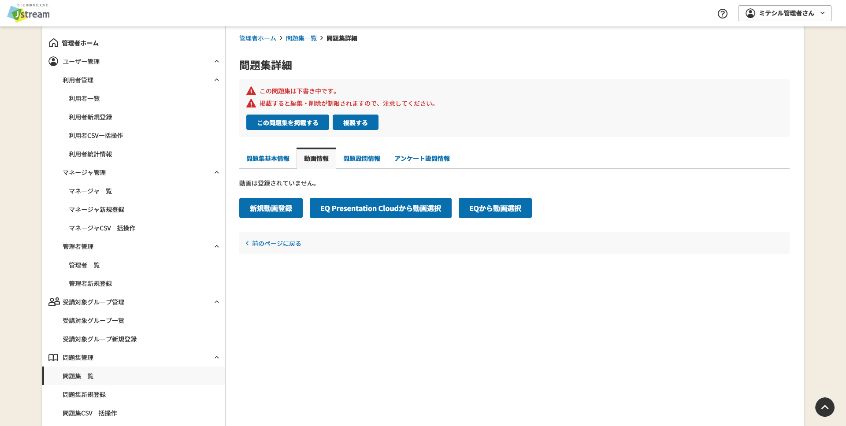Open 問題集新規登録 in the sidebar
The height and width of the screenshot is (426, 846).
(x=84, y=395)
